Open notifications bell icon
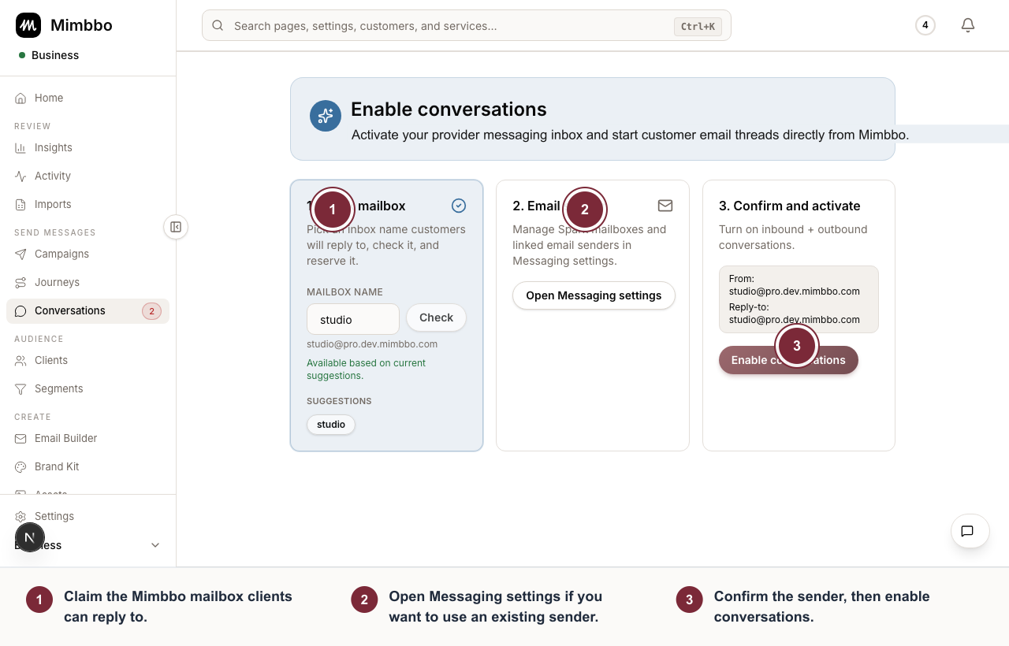 (968, 25)
